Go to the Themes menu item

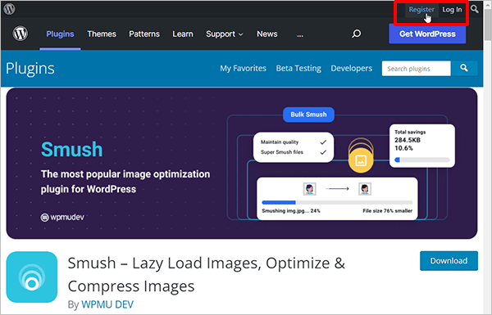102,34
